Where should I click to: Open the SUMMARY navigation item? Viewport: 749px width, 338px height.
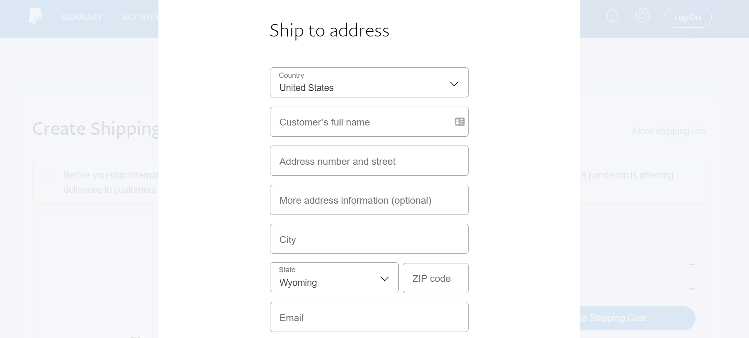click(82, 17)
